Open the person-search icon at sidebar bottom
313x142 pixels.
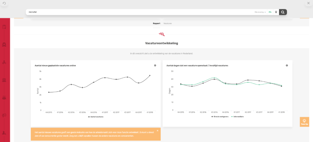pos(4,133)
